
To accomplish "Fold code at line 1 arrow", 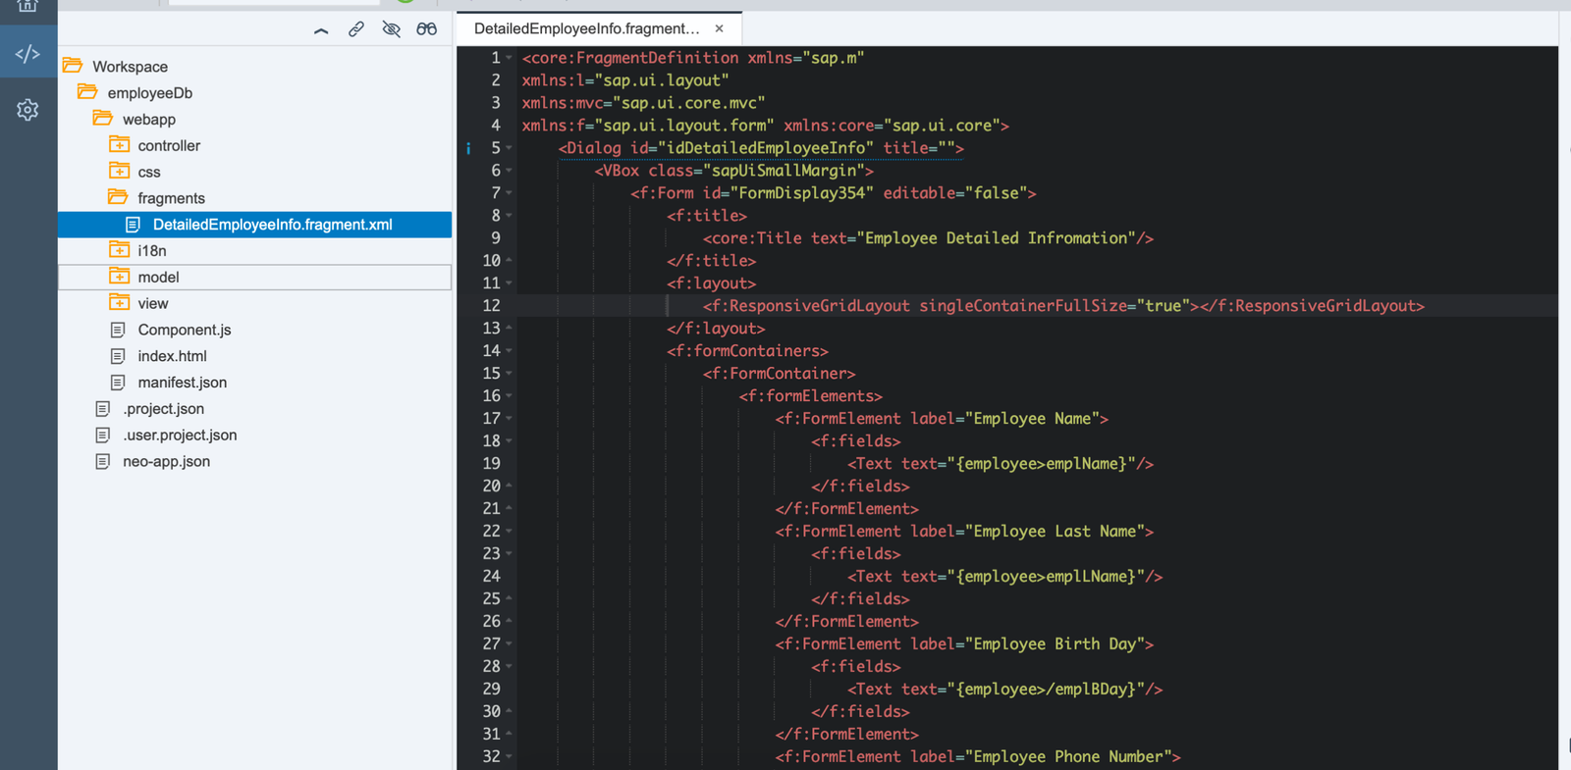I will pyautogui.click(x=509, y=59).
